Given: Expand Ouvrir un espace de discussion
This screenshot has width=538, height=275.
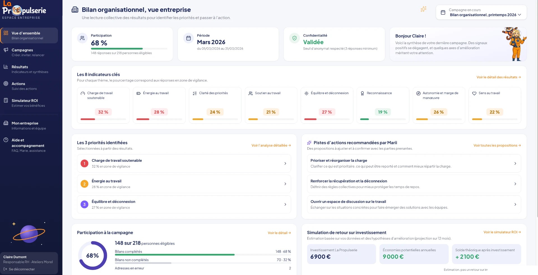Looking at the screenshot, I should 414,205.
